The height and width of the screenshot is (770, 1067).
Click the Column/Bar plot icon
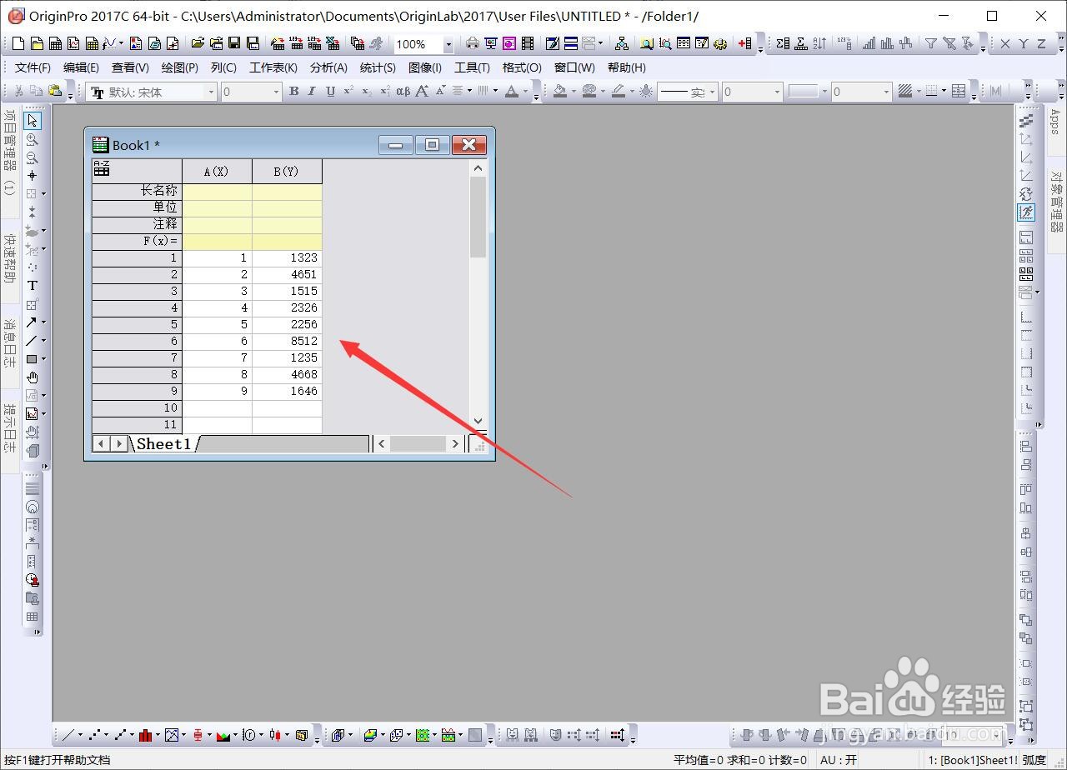146,735
